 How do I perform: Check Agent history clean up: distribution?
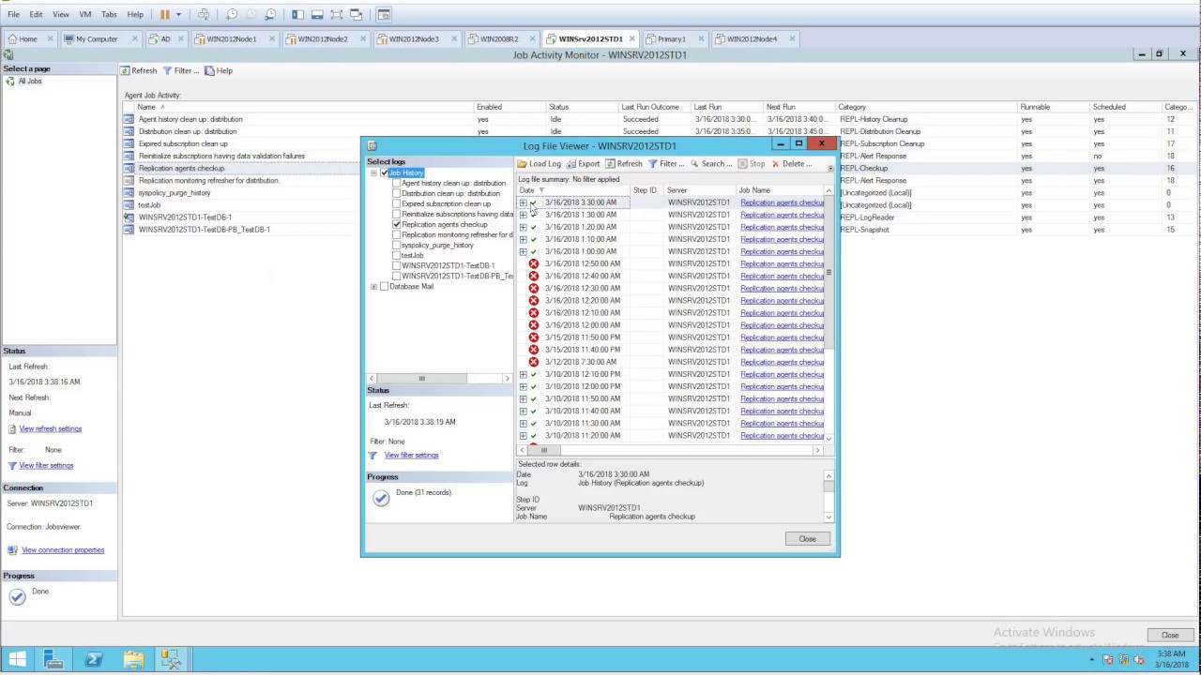(x=396, y=183)
